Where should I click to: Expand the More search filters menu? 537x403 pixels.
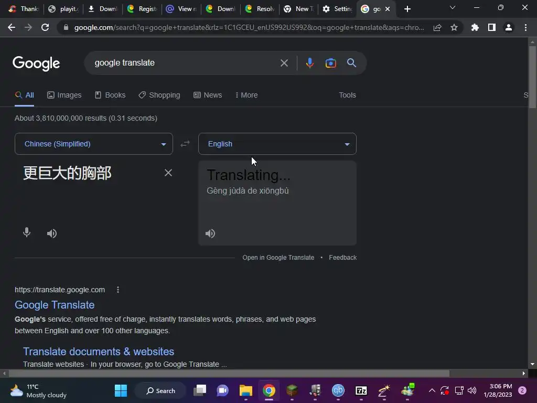[x=246, y=95]
